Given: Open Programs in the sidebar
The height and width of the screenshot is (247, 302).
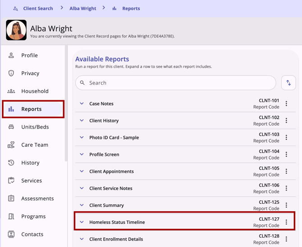Looking at the screenshot, I should [33, 216].
